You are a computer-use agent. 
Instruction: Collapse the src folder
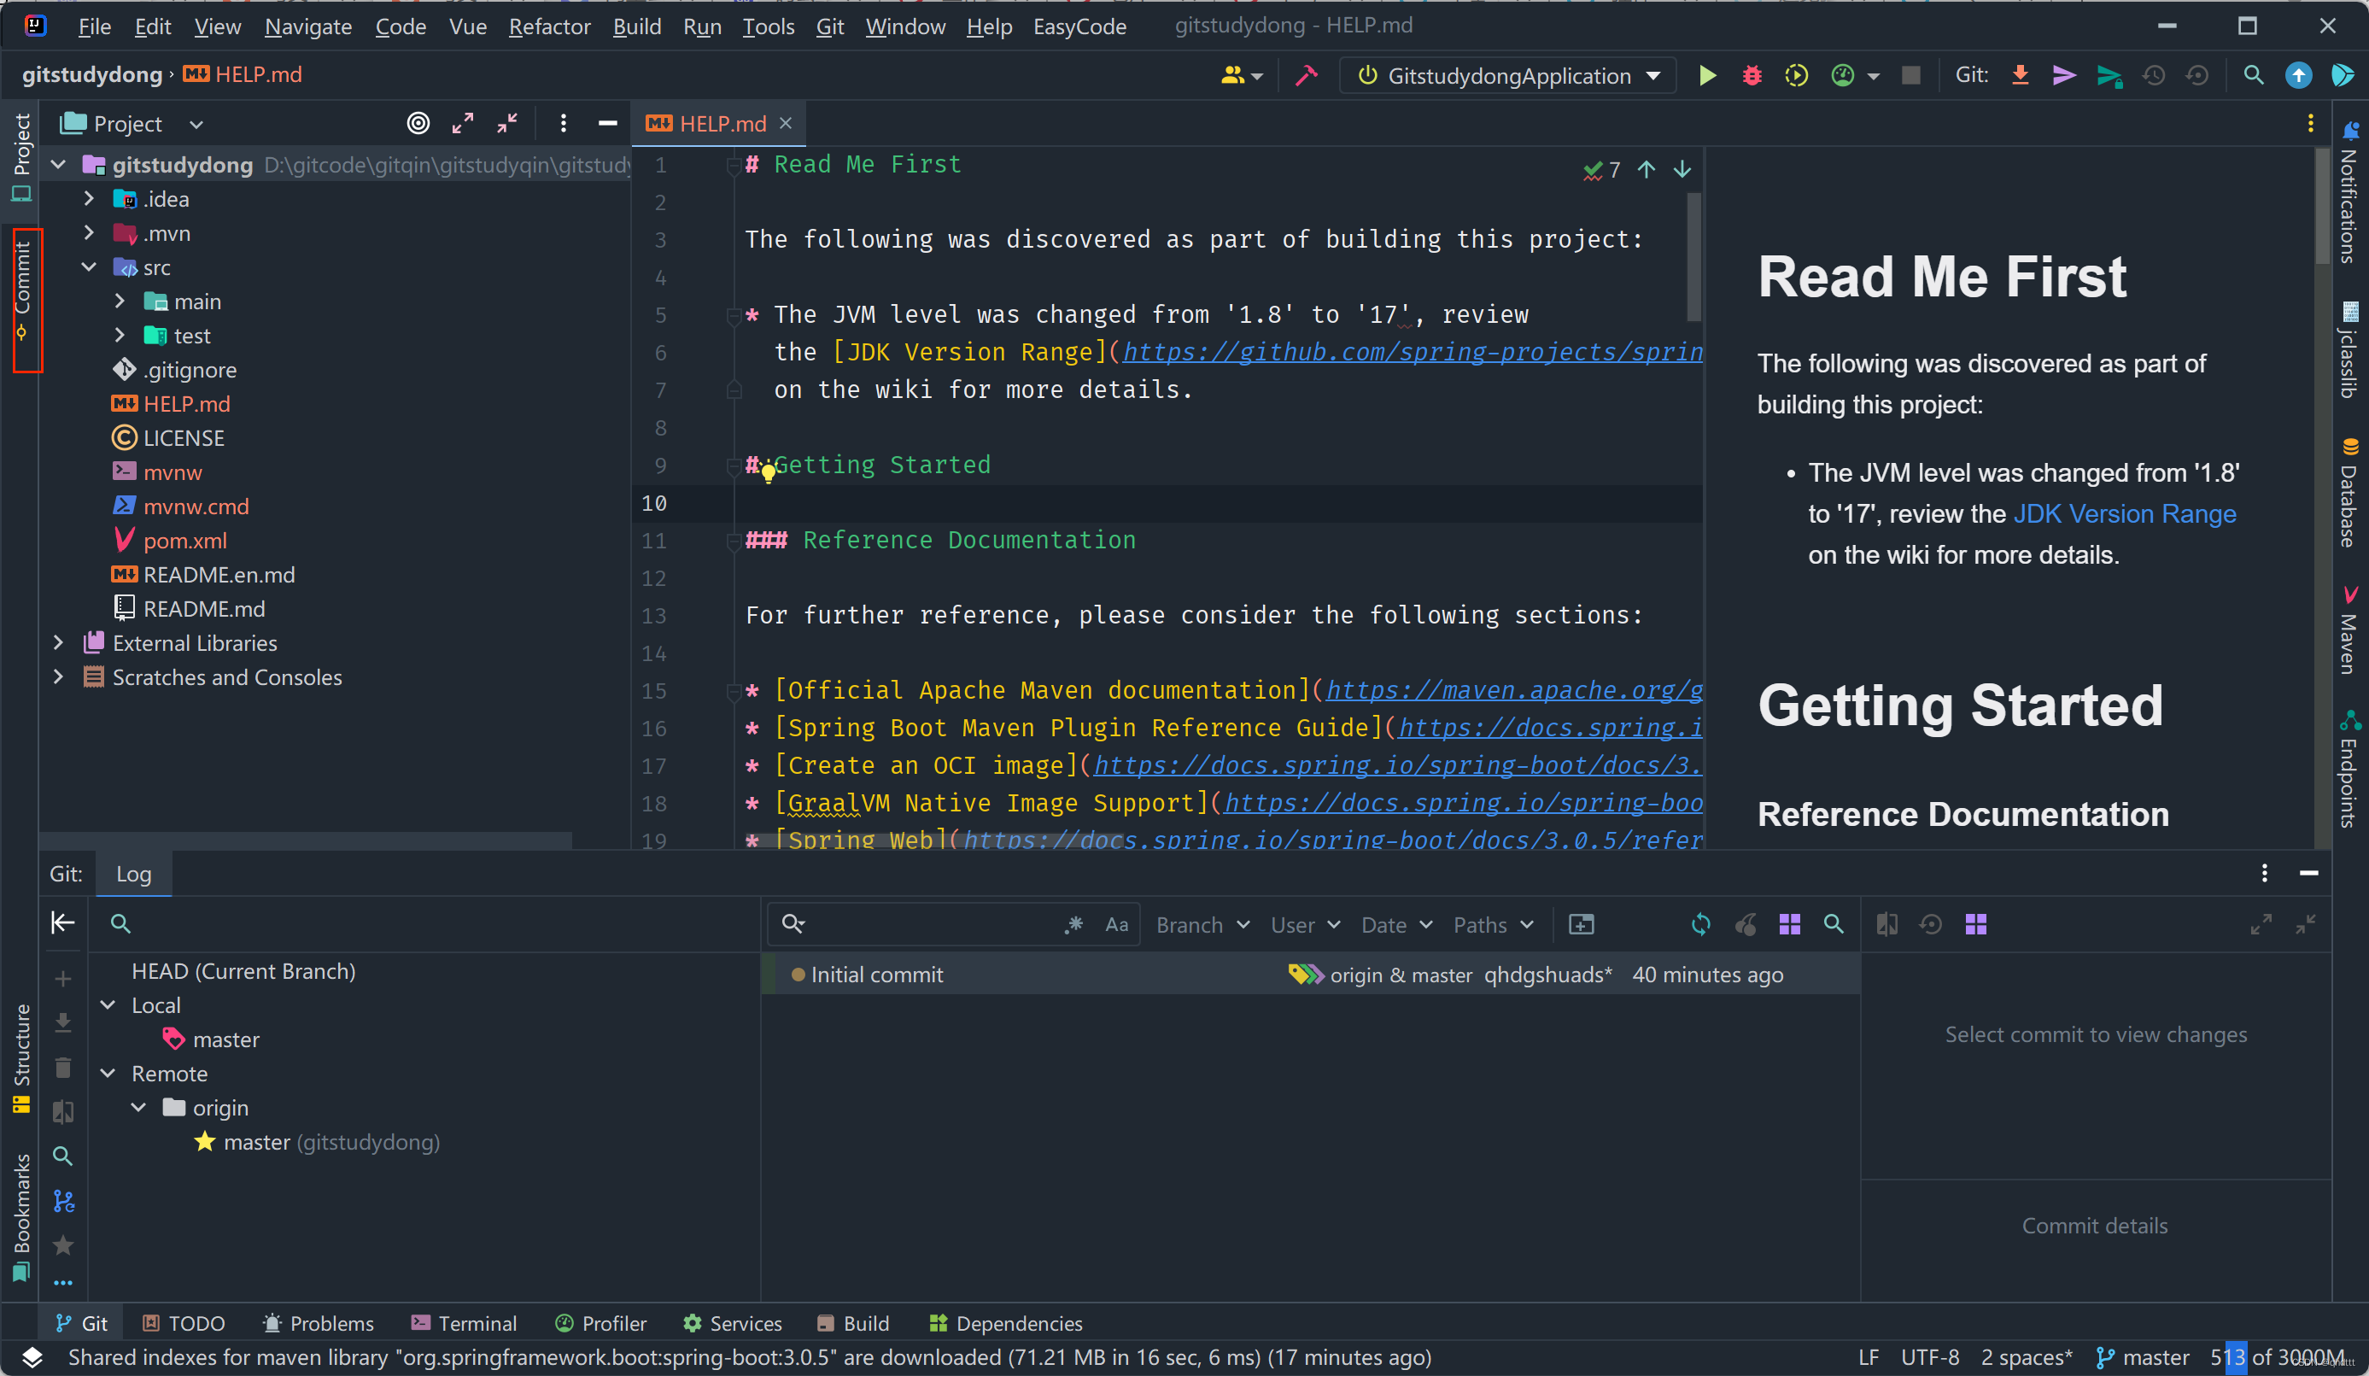click(x=88, y=267)
